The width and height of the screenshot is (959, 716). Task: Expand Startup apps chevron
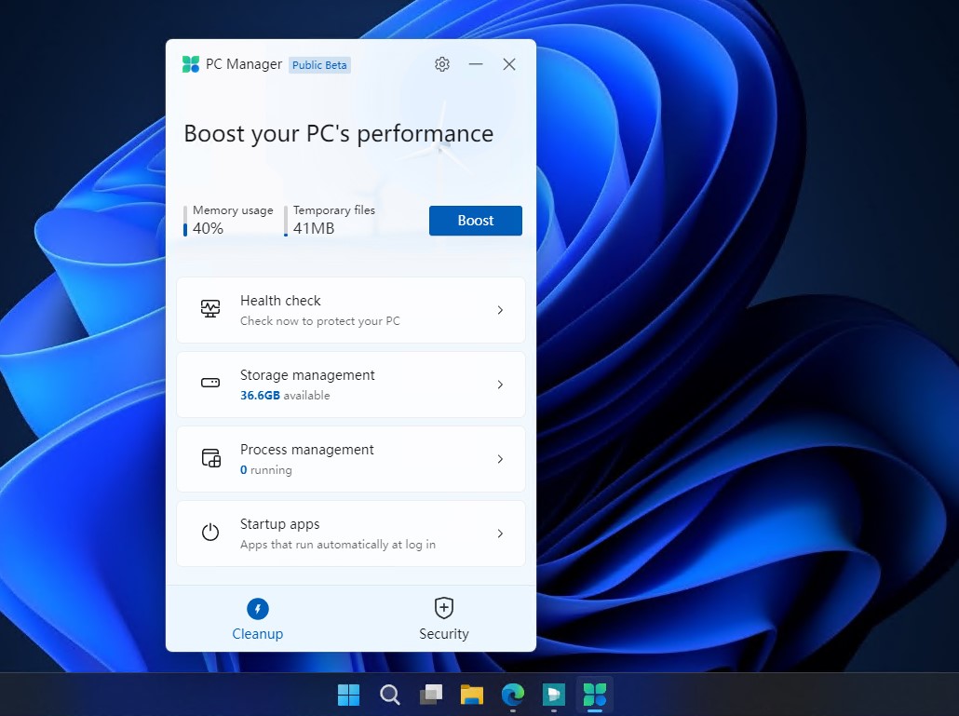(x=500, y=534)
